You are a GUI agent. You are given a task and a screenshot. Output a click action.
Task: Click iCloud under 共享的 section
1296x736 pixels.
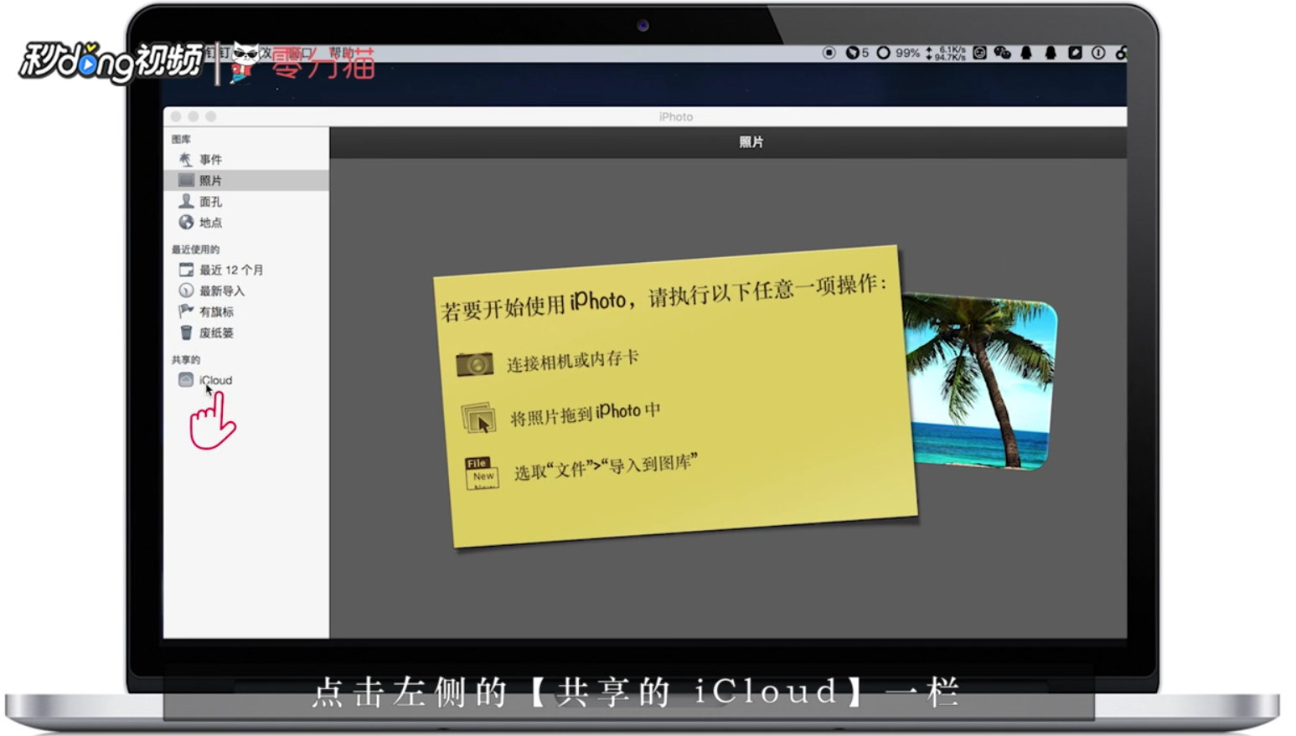pyautogui.click(x=245, y=380)
